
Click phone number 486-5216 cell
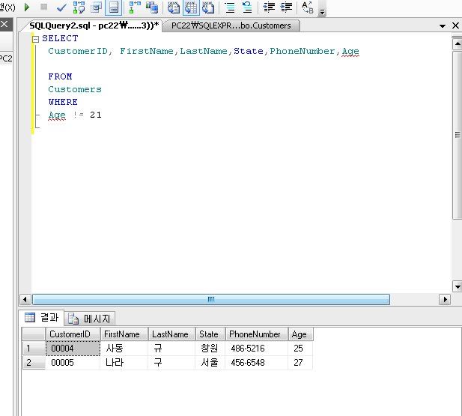click(x=257, y=349)
